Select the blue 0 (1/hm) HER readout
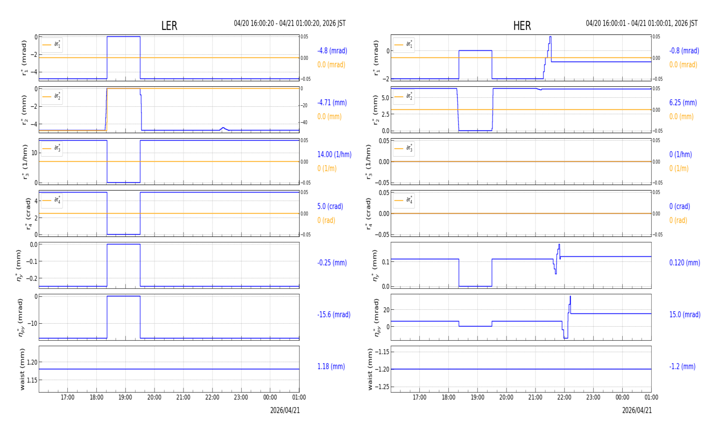Image resolution: width=704 pixels, height=431 pixels. (x=681, y=155)
